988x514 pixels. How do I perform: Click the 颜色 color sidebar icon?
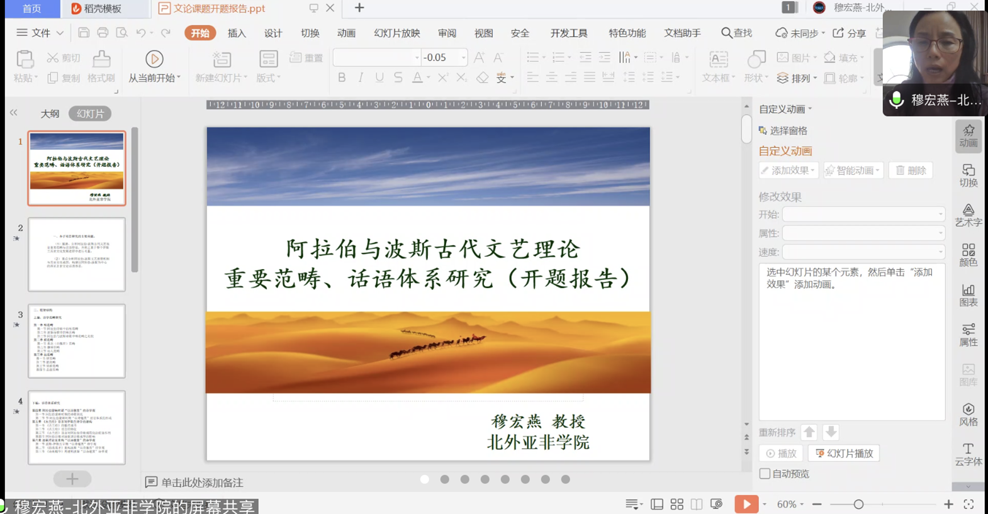[x=968, y=255]
